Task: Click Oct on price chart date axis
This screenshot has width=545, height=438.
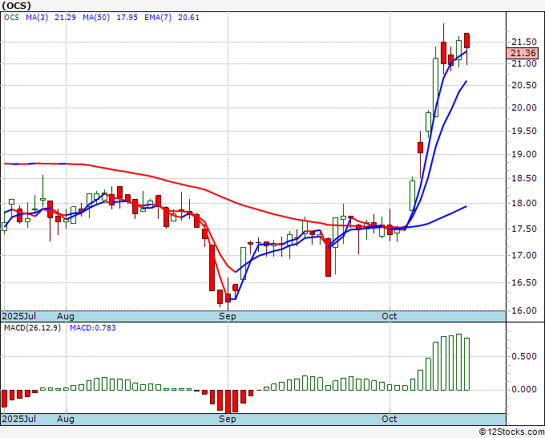Action: (x=390, y=316)
